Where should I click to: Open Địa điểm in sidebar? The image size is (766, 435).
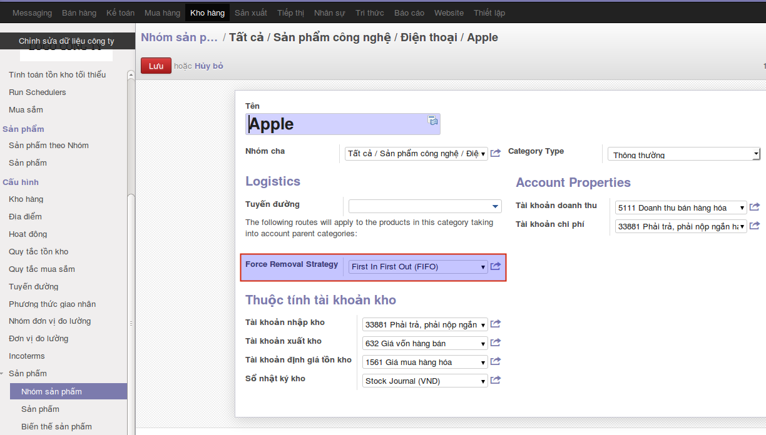[26, 217]
